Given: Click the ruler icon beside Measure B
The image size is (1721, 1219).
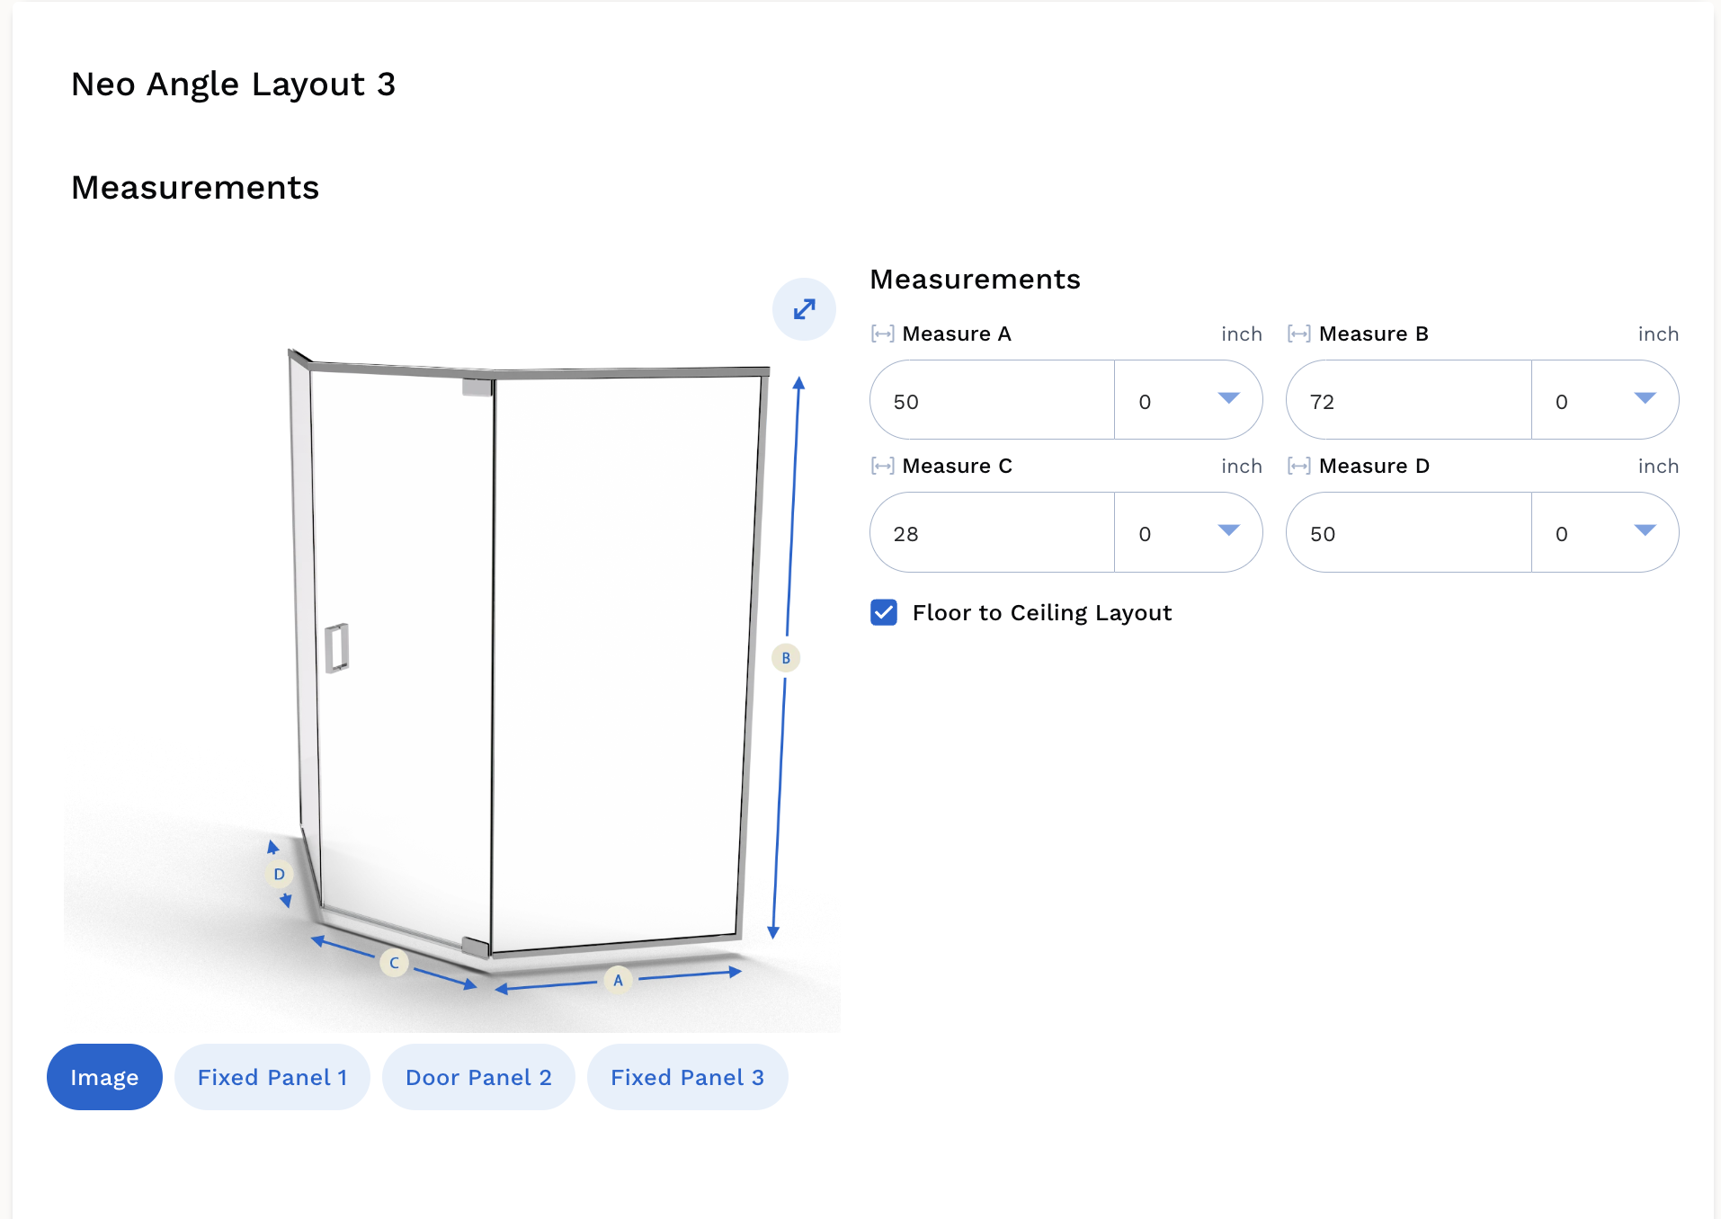Looking at the screenshot, I should tap(1298, 334).
